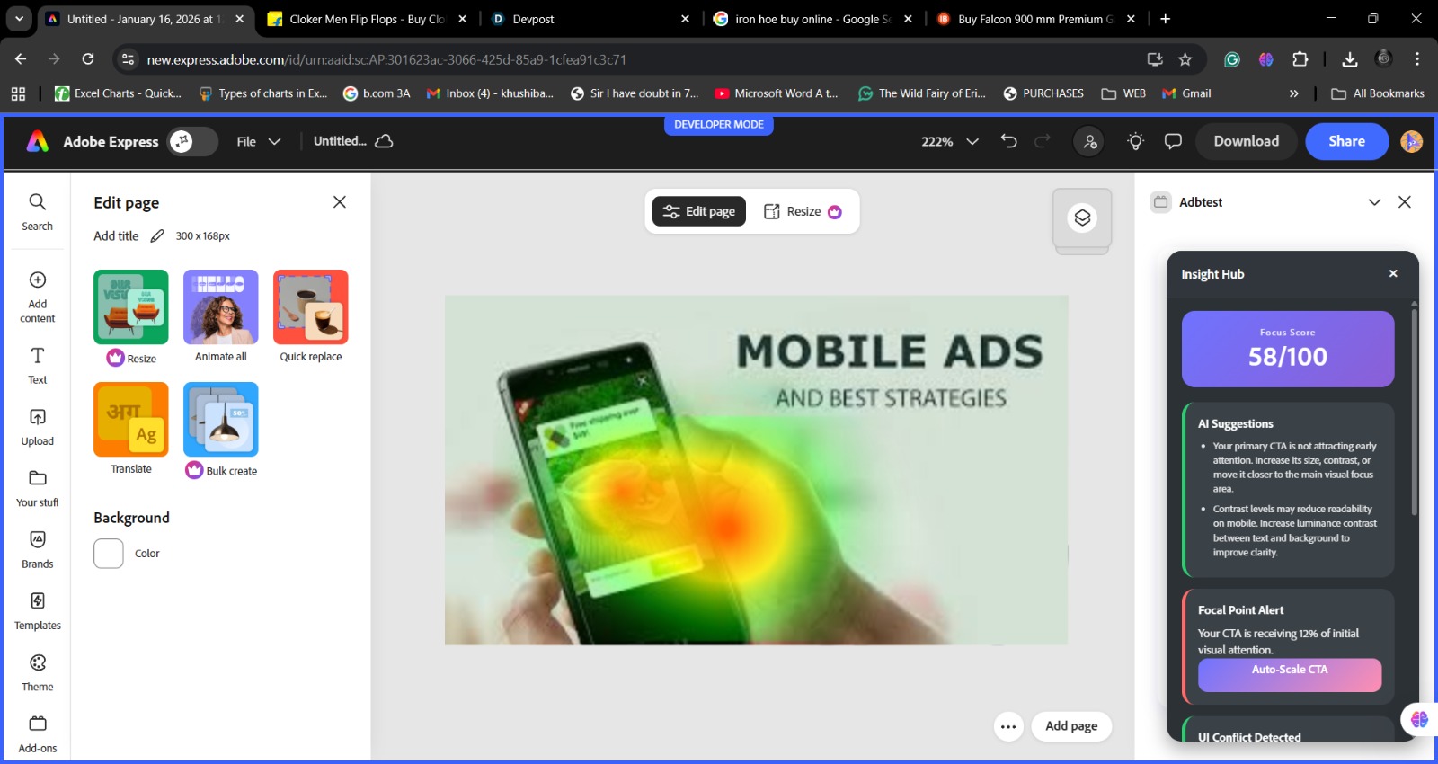Select the Translate quick action

point(131,419)
